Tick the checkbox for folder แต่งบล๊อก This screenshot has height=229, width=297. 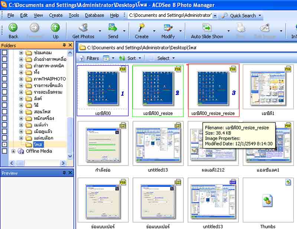click(x=4, y=138)
